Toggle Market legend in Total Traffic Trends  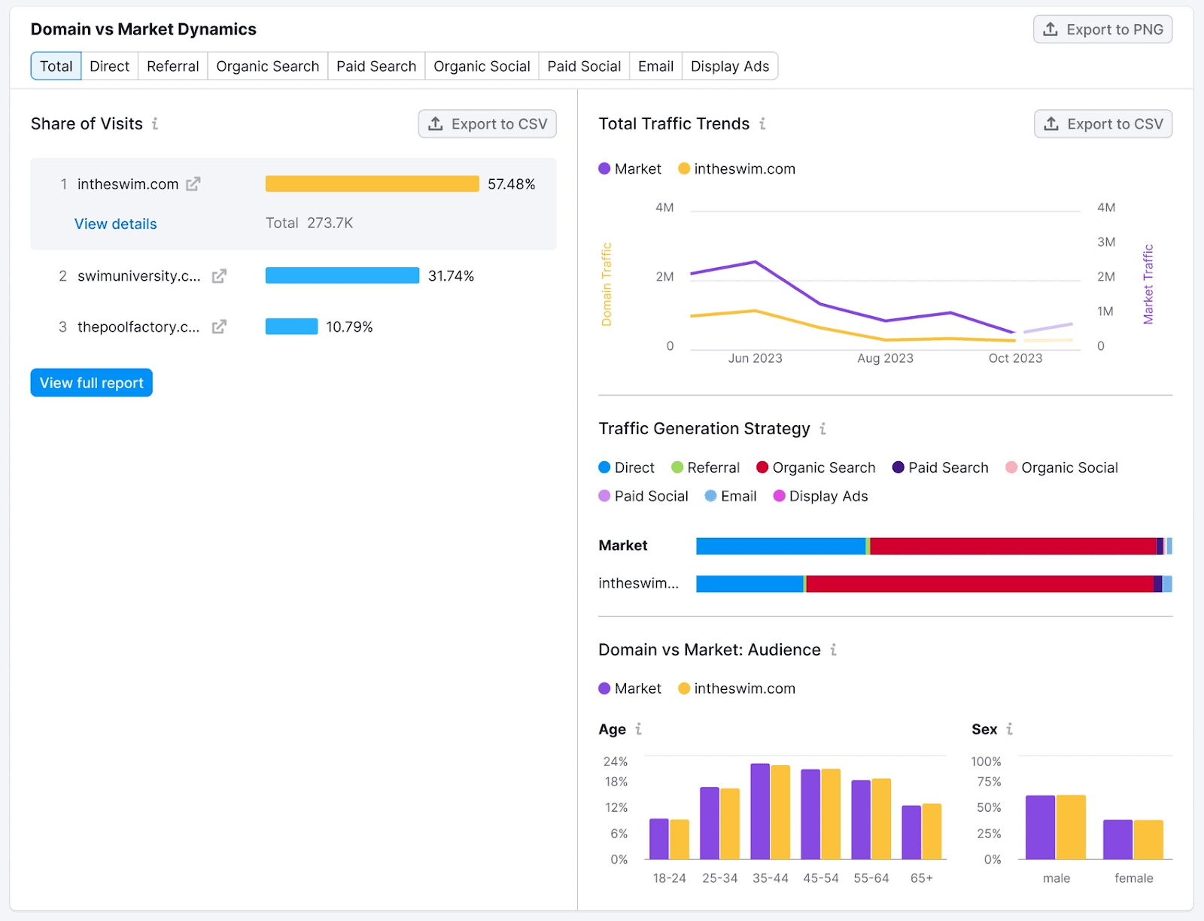(x=630, y=169)
